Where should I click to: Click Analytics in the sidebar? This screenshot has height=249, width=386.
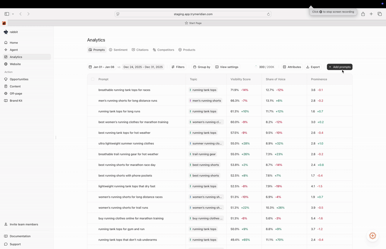[27, 57]
